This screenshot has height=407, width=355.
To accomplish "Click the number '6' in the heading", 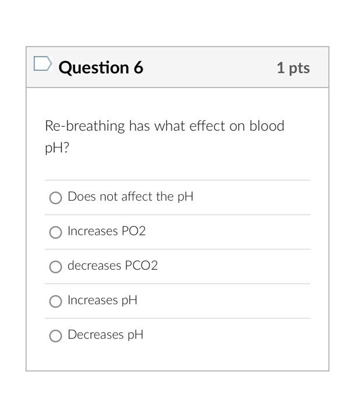I will pos(138,67).
